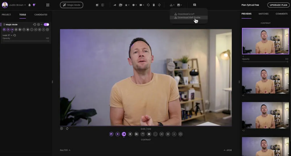Click the loop icon under the video
Screen dimensions: 291x156
pyautogui.click(x=67, y=128)
